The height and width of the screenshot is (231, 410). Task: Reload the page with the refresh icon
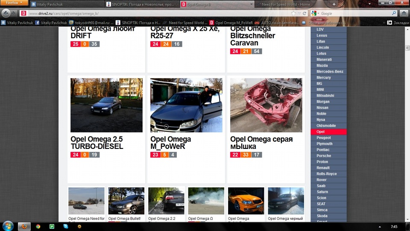click(x=305, y=13)
